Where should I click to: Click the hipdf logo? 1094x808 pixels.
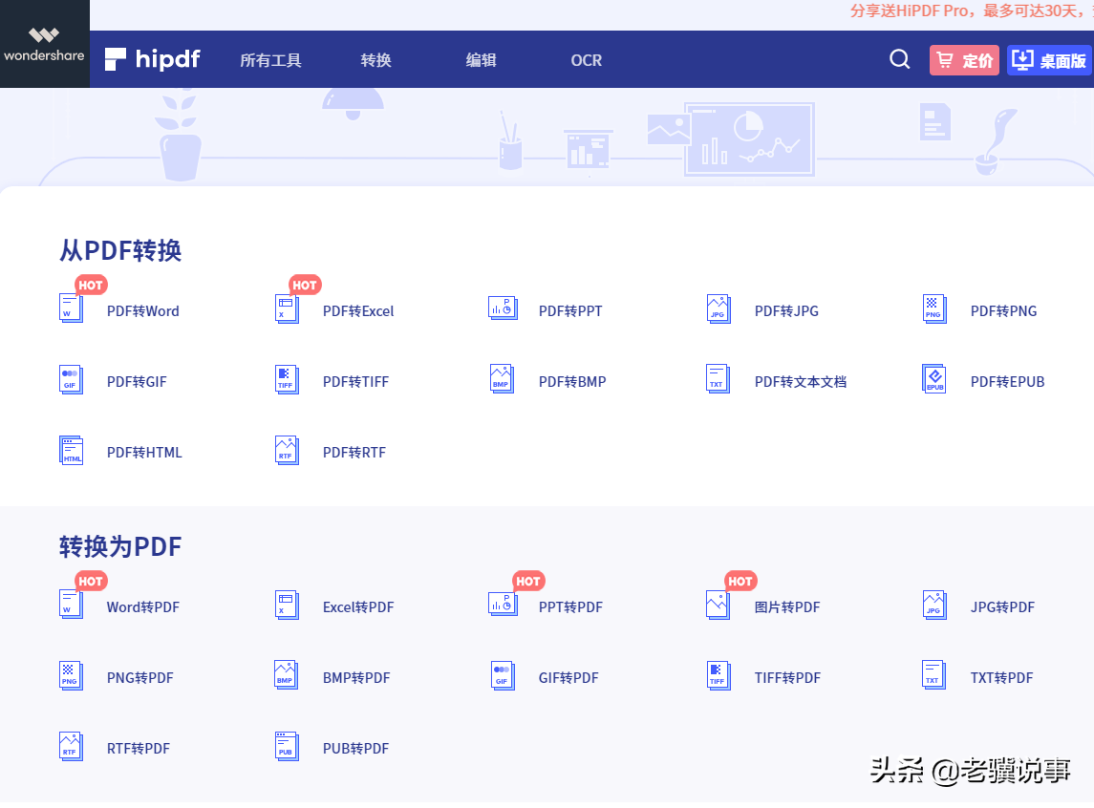152,59
